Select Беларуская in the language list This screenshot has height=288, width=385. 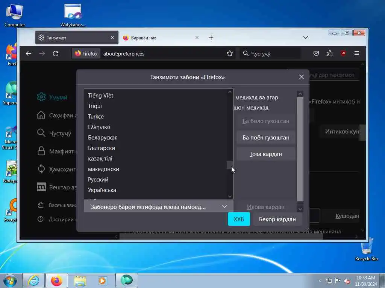(156, 138)
